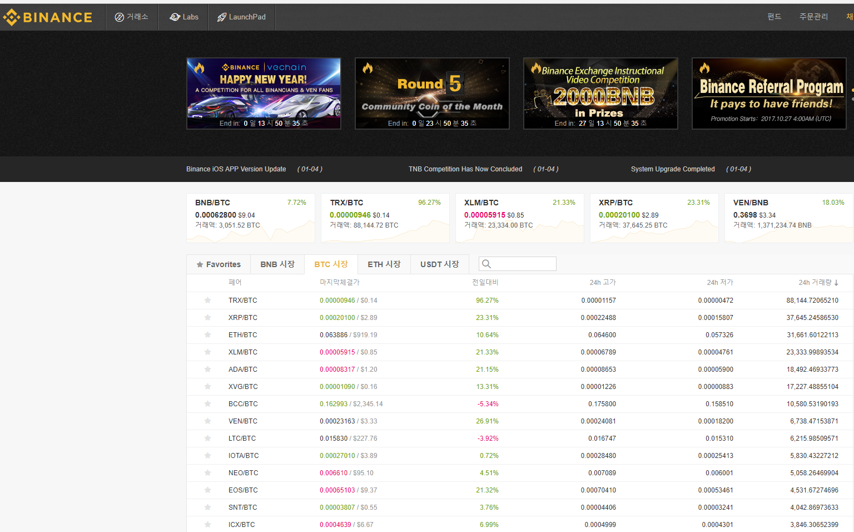
Task: Sort by 24h 거래량 column arrow
Action: 836,283
